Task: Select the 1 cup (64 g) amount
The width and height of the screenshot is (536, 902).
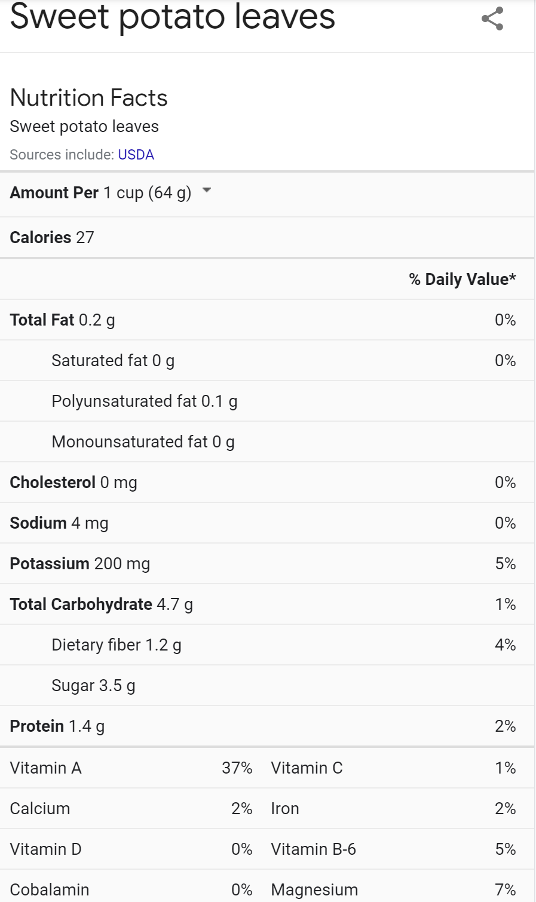Action: tap(147, 193)
